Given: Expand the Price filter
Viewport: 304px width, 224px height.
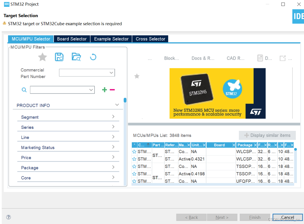Looking at the screenshot, I should point(113,157).
